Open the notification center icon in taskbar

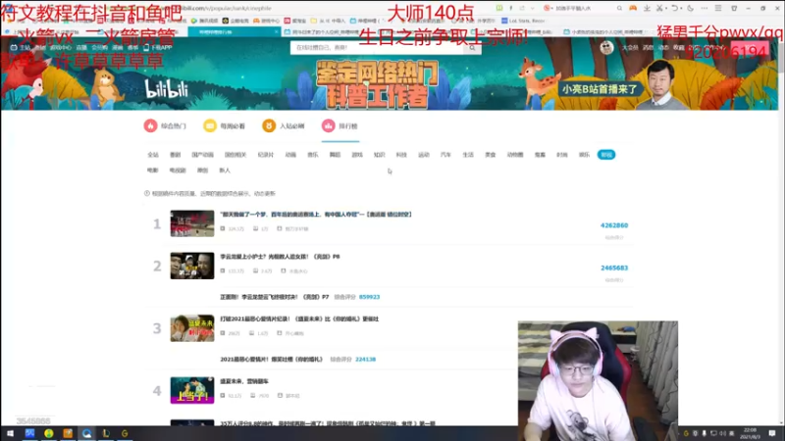pos(772,433)
